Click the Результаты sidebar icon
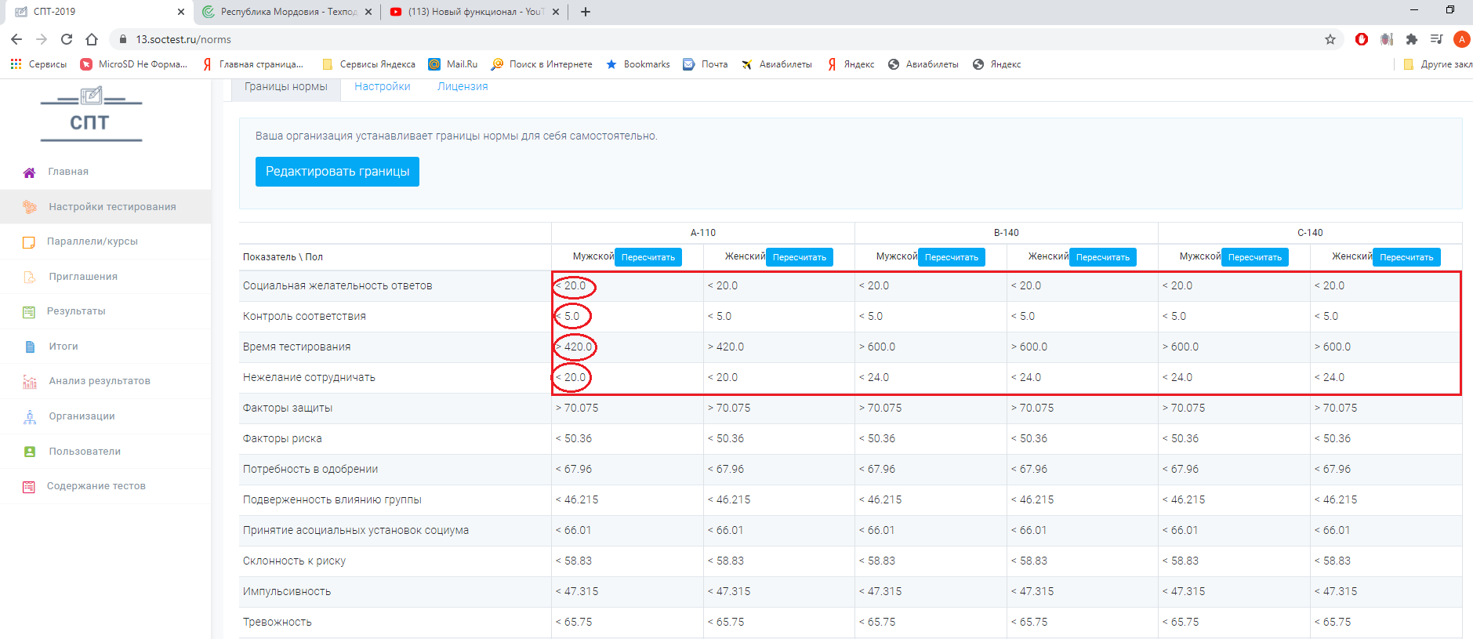This screenshot has height=639, width=1473. click(x=29, y=312)
